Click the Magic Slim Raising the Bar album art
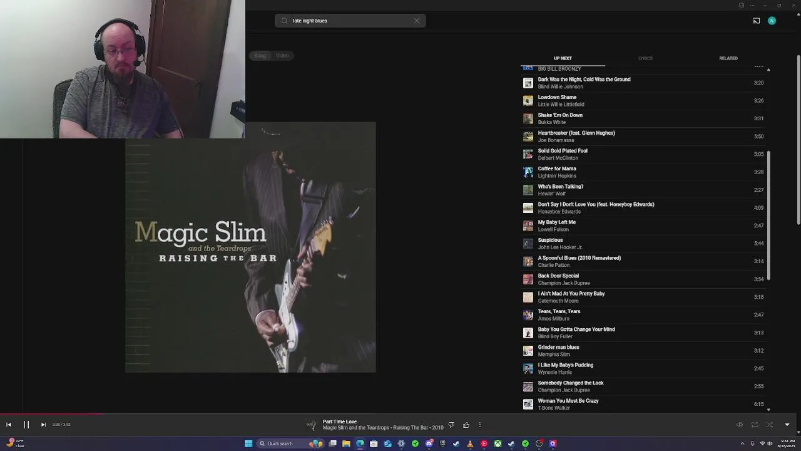The image size is (801, 451). 250,247
